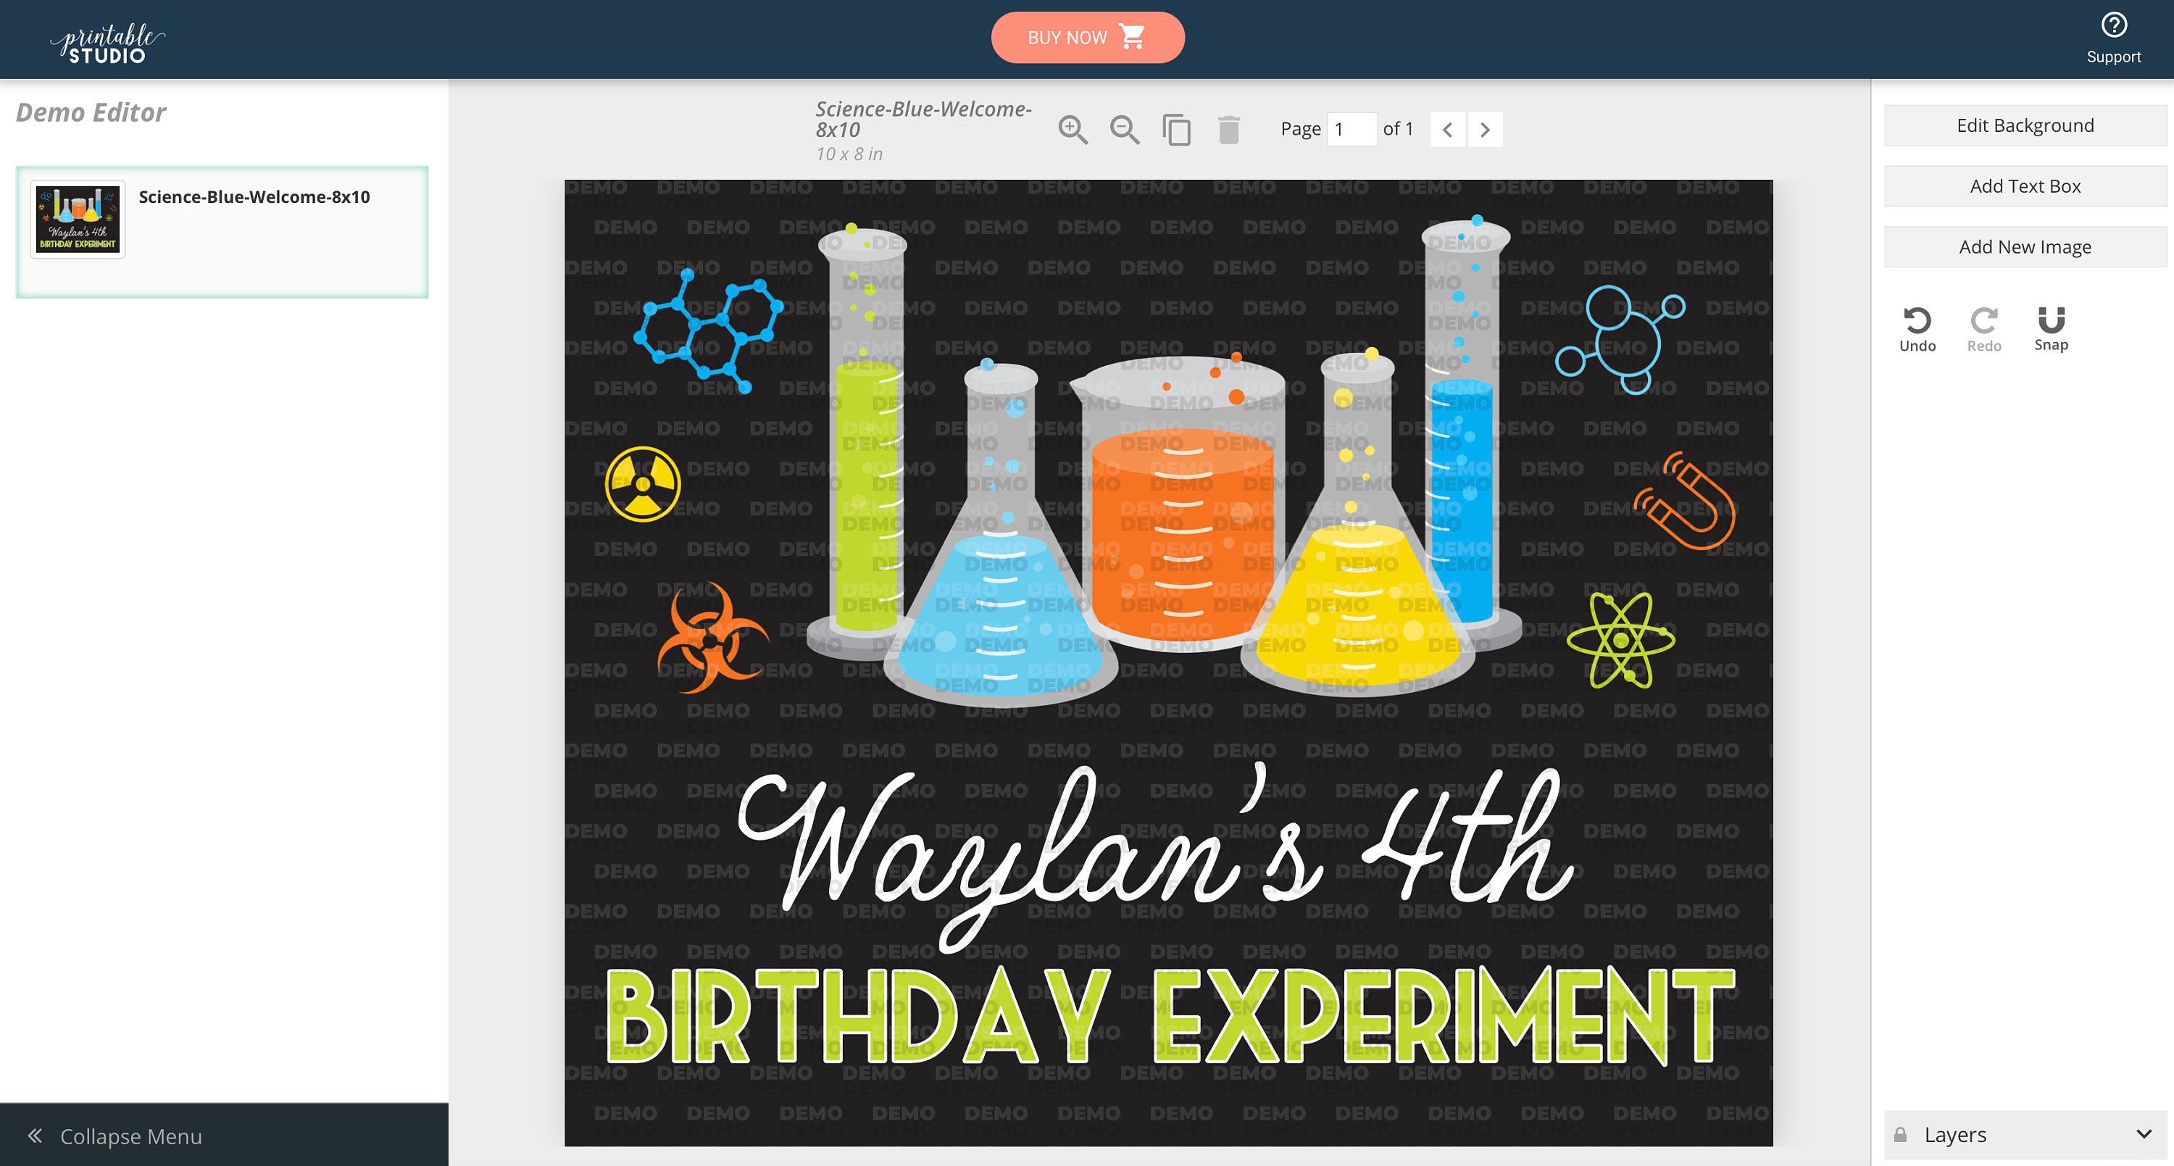The height and width of the screenshot is (1166, 2174).
Task: Click the zoom in magnifier icon
Action: 1073,130
